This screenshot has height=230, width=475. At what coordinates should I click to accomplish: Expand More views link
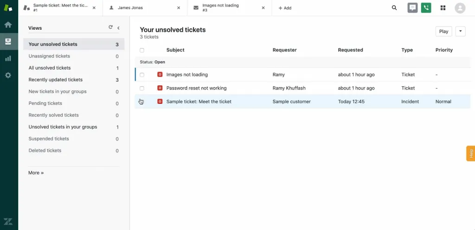[x=36, y=173]
